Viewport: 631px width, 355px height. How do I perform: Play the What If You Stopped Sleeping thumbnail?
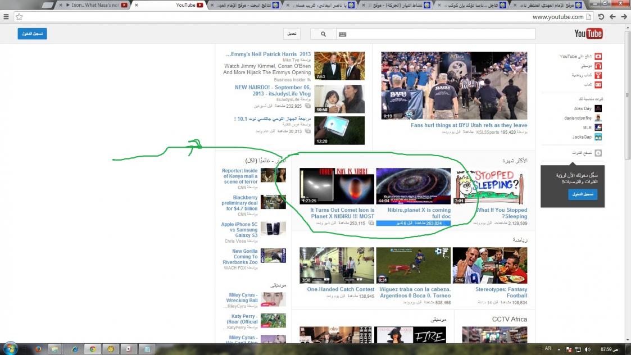click(491, 186)
